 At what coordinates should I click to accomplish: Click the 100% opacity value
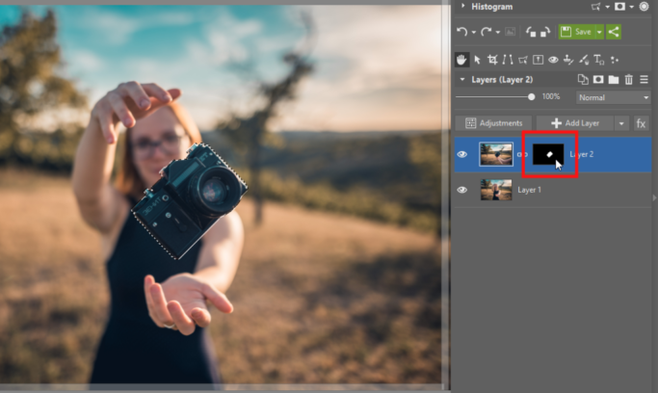(x=551, y=97)
